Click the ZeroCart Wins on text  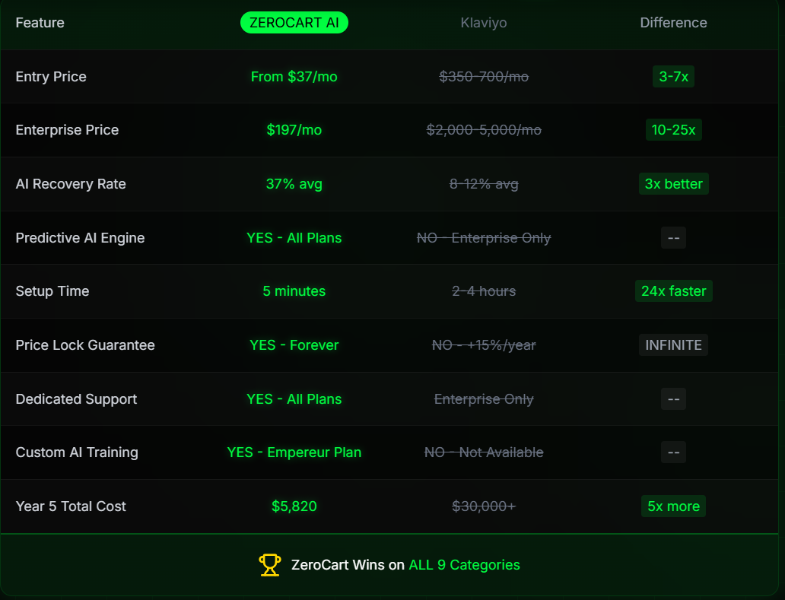(x=348, y=565)
